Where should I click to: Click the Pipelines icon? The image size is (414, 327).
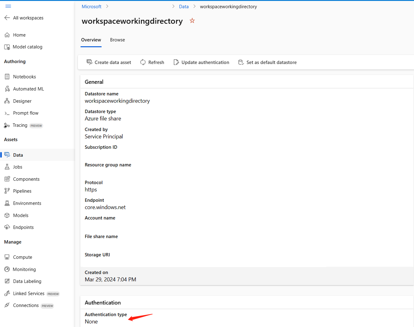[7, 191]
